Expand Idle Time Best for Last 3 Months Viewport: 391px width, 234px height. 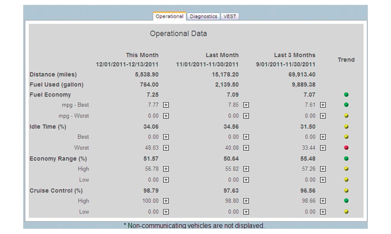[x=323, y=137]
